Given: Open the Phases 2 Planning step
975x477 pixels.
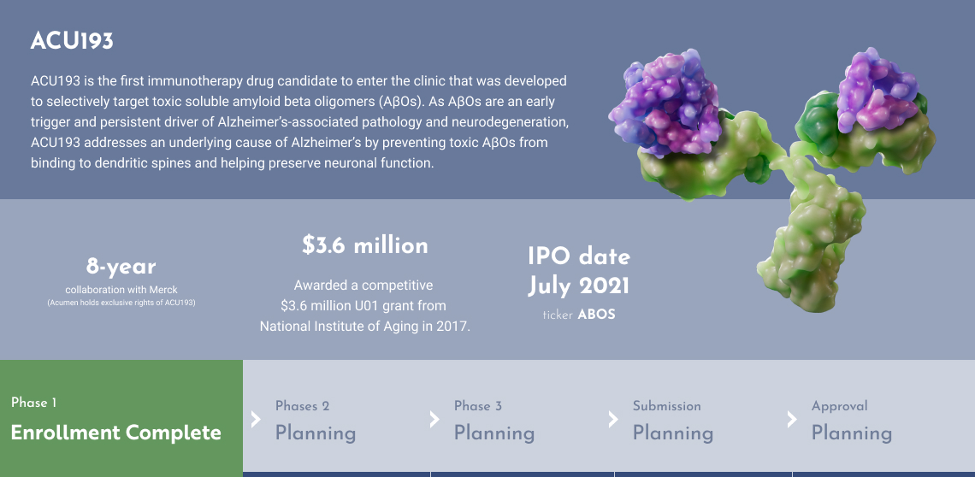Looking at the screenshot, I should tap(316, 433).
